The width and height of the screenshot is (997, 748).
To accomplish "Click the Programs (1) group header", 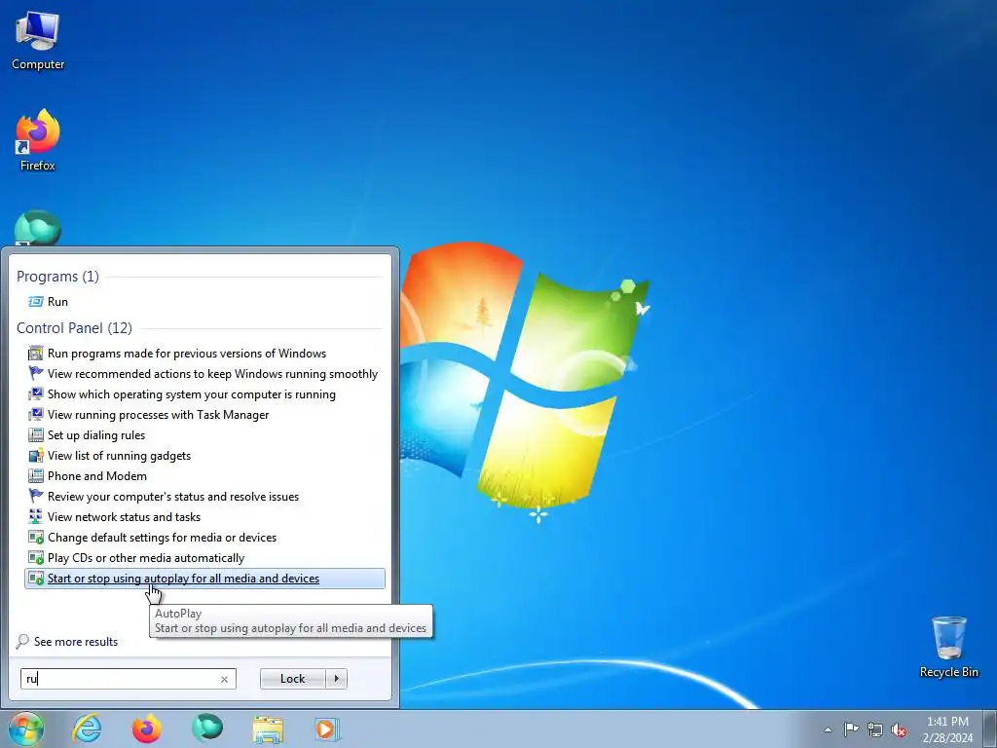I will [57, 276].
